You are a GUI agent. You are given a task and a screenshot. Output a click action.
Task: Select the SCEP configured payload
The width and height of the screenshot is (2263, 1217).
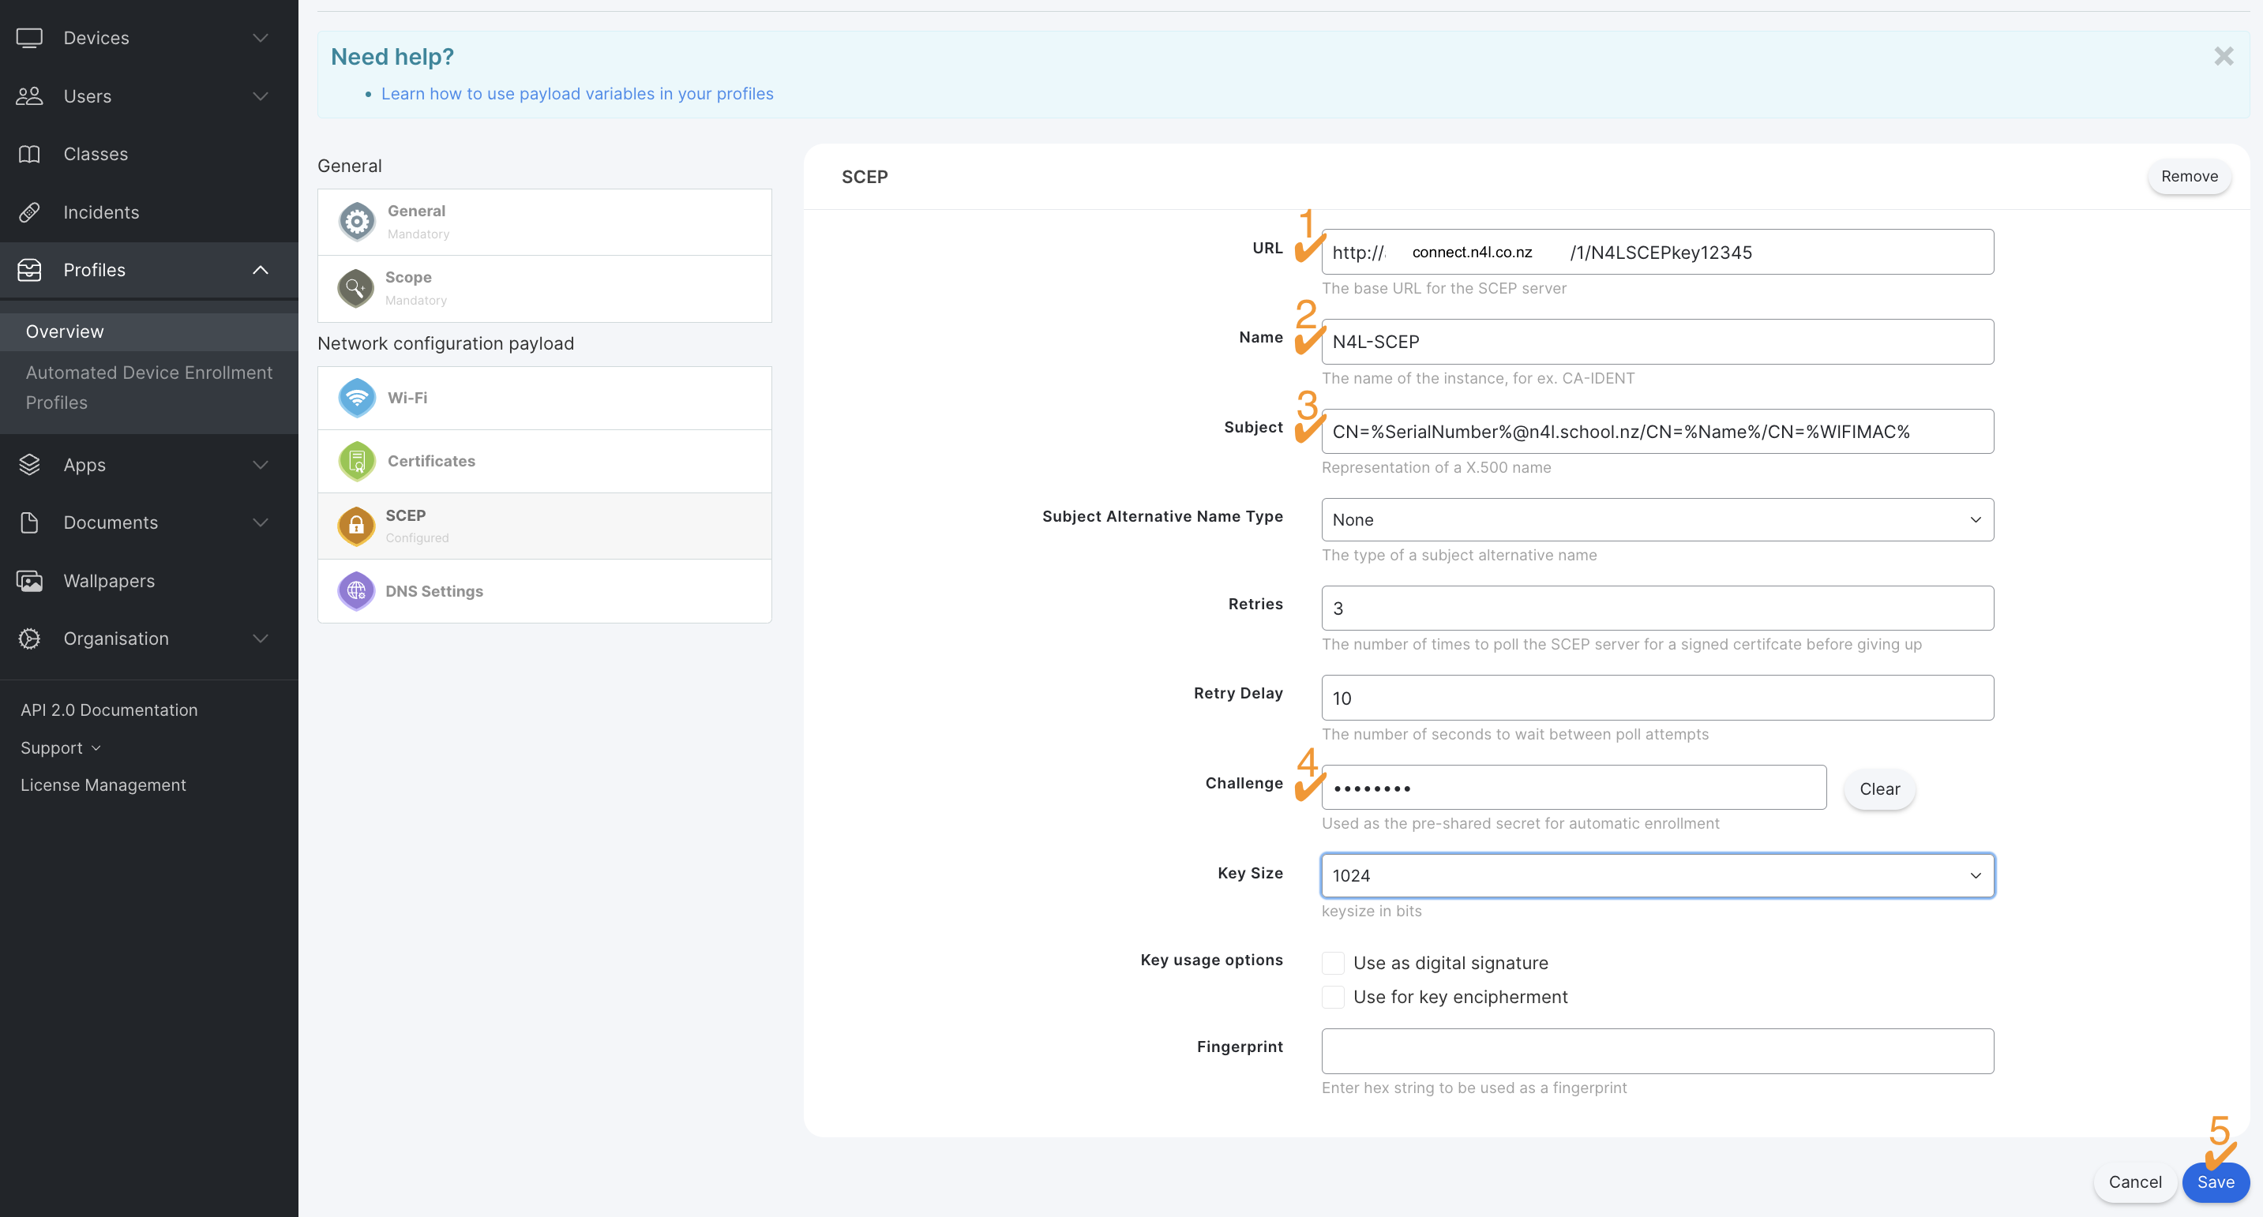pyautogui.click(x=545, y=524)
